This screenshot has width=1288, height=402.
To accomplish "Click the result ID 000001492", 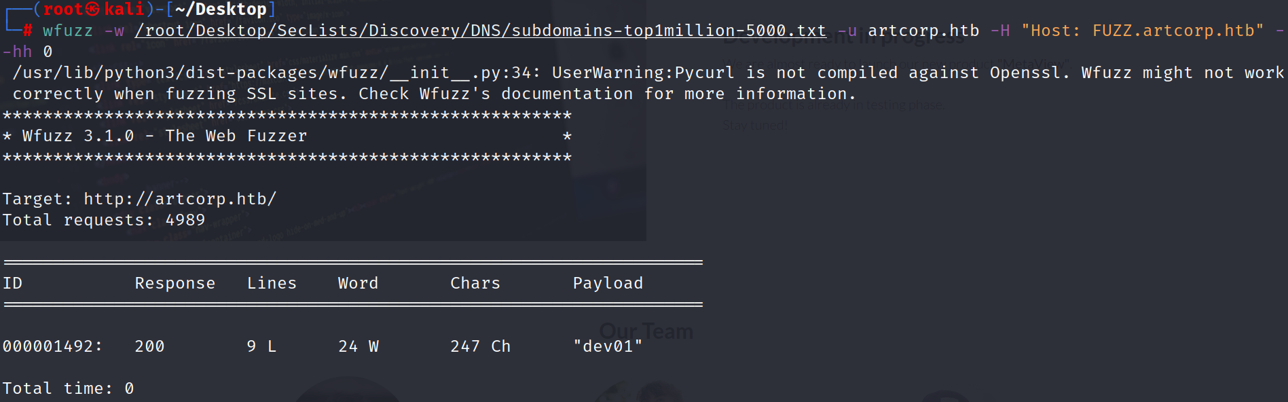I will [x=52, y=346].
